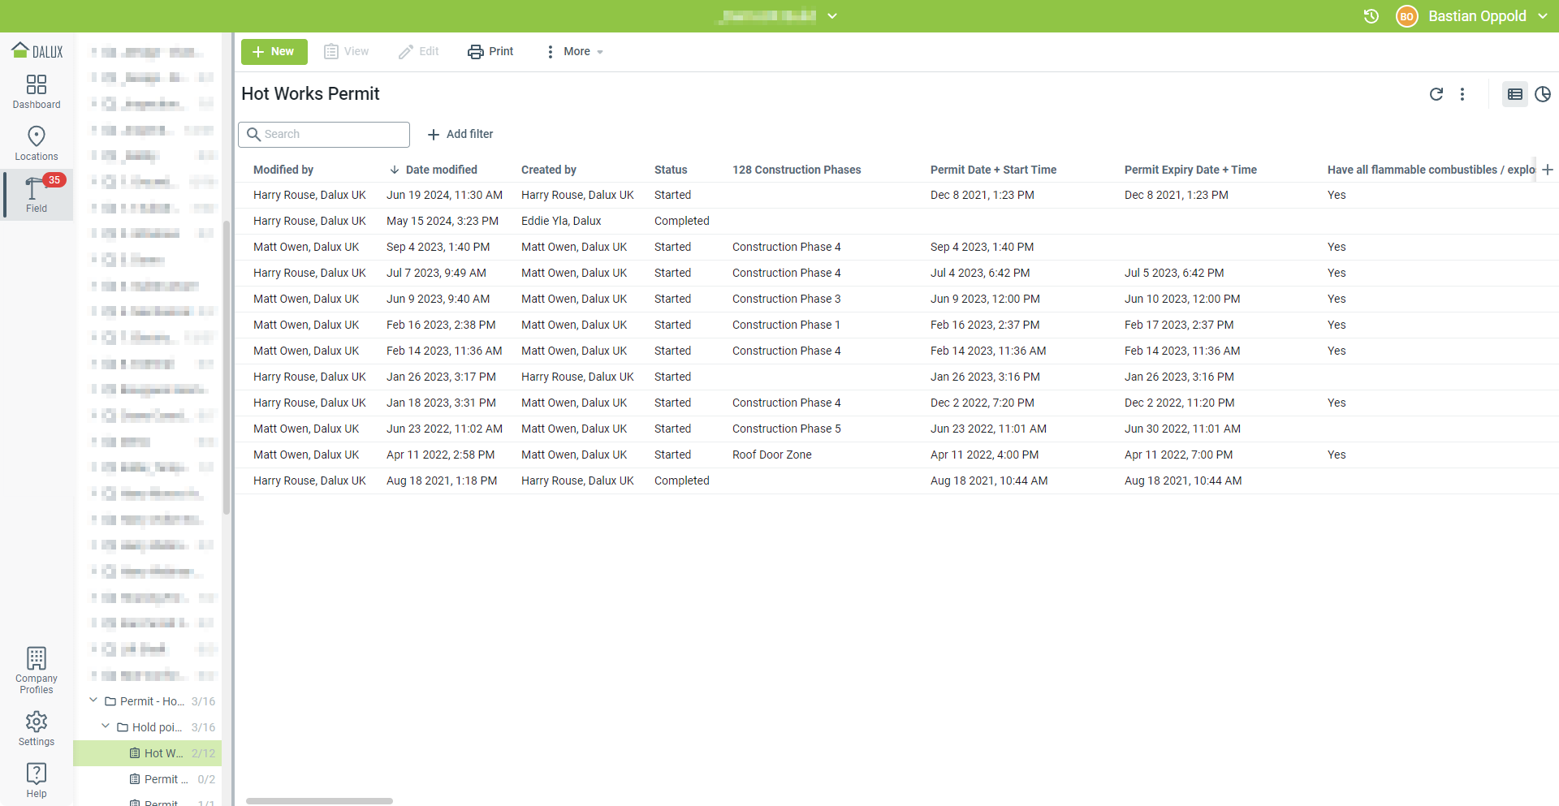Click the history clock icon
This screenshot has height=806, width=1559.
pos(1371,16)
